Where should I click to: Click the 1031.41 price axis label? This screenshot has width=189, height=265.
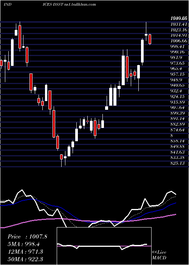pos(179,24)
